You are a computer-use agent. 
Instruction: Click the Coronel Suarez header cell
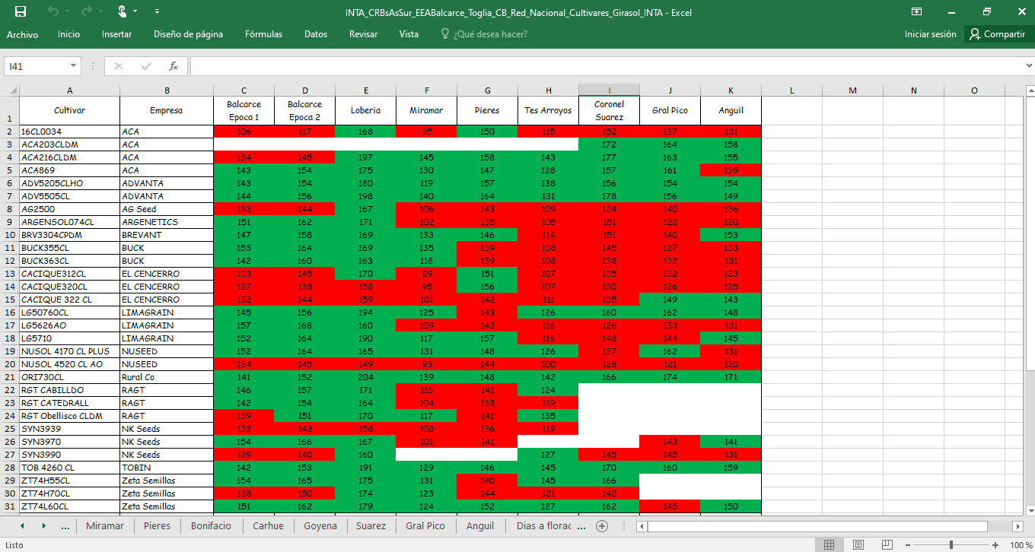pyautogui.click(x=609, y=110)
